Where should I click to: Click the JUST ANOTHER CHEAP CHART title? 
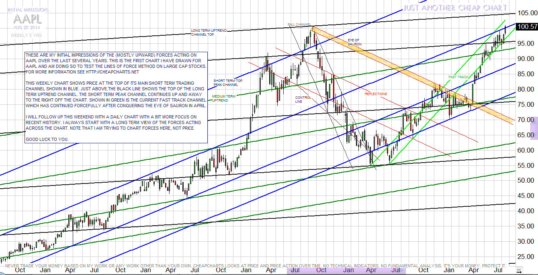455,8
